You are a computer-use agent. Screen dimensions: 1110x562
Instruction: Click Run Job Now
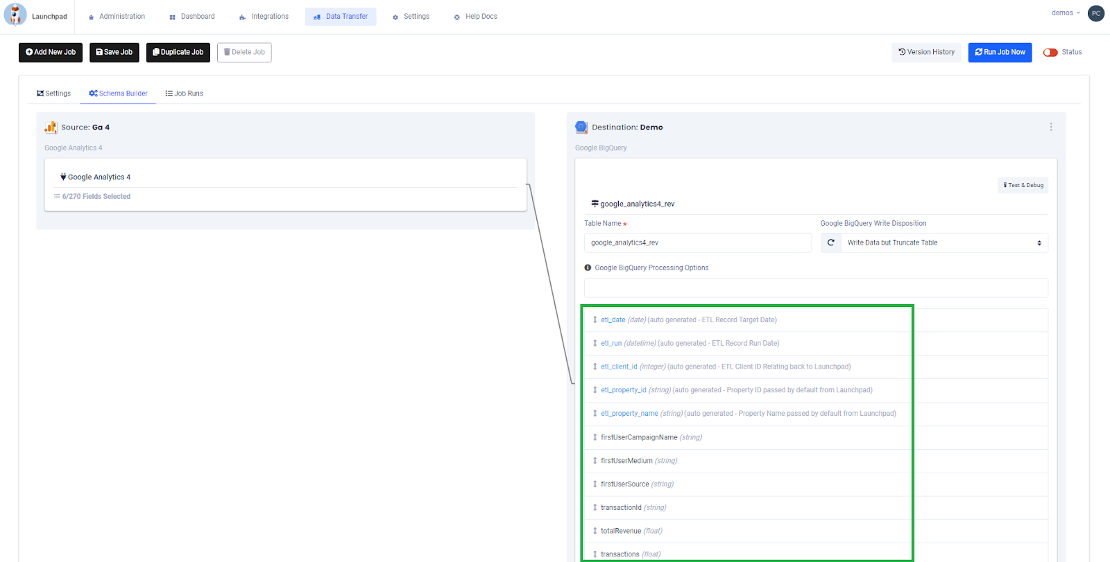pos(1000,53)
